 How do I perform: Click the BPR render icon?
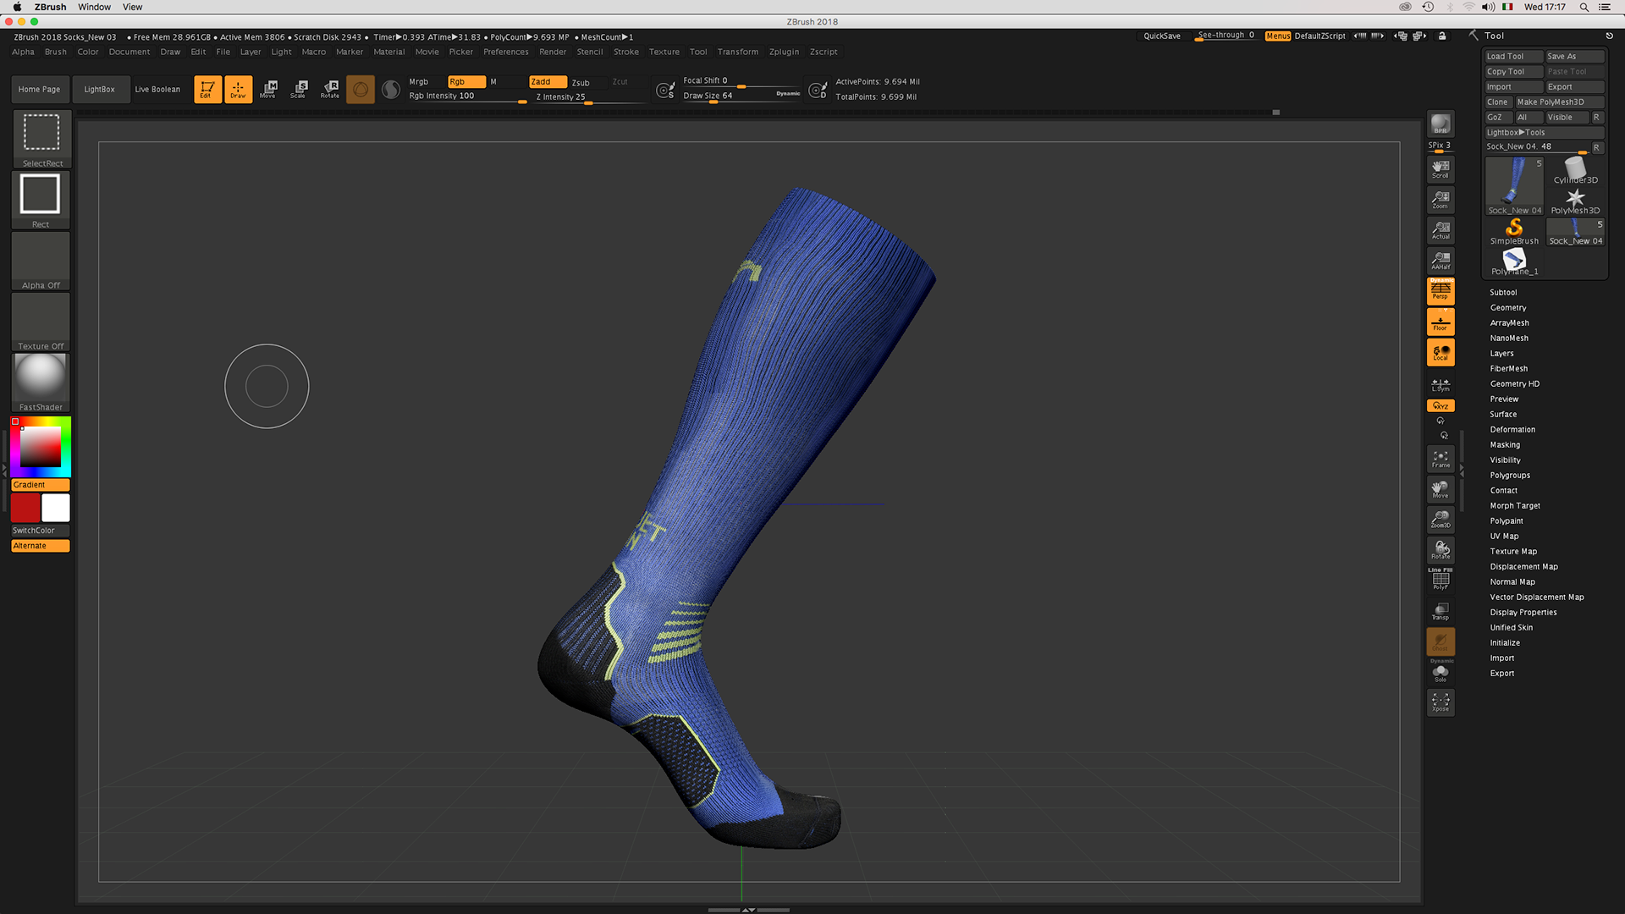[1440, 124]
